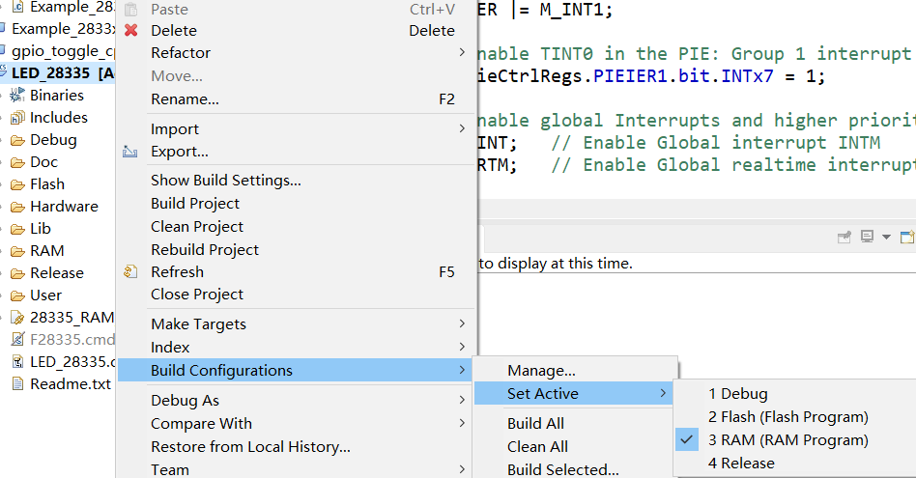Click the red Delete X icon

pyautogui.click(x=130, y=30)
